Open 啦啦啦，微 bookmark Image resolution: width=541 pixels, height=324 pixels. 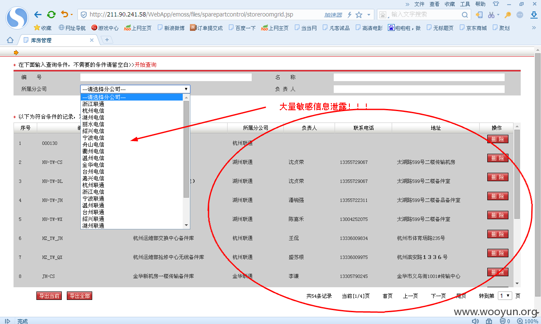pyautogui.click(x=404, y=28)
